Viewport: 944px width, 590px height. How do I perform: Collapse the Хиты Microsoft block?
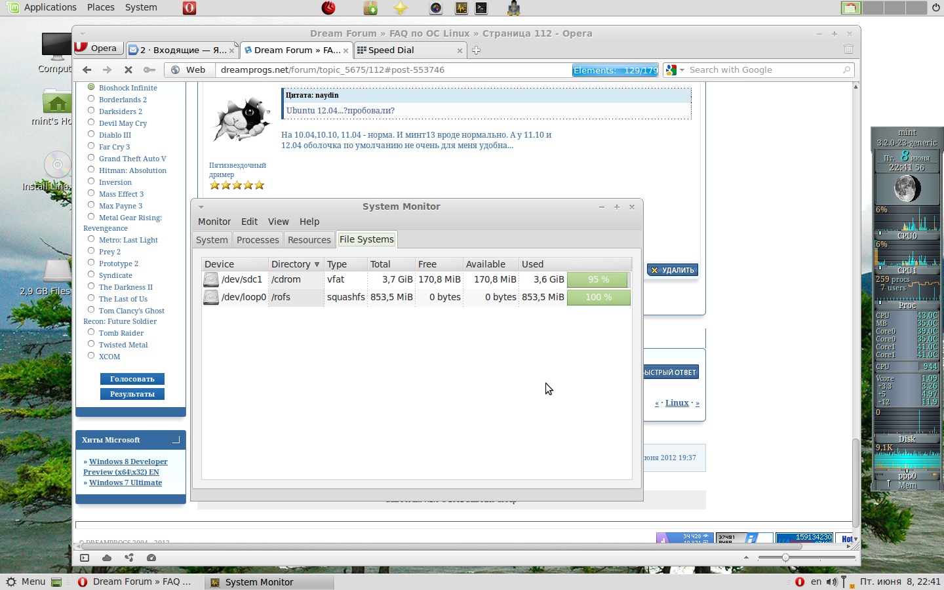pyautogui.click(x=176, y=440)
